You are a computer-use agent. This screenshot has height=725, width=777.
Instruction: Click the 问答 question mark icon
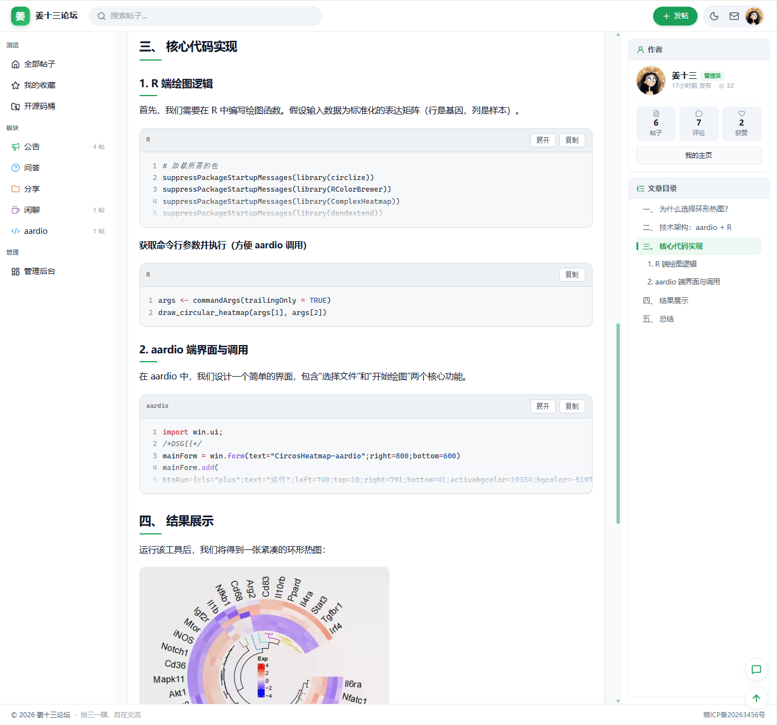16,168
